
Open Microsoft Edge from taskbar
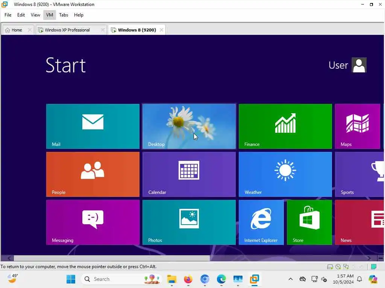click(x=221, y=279)
